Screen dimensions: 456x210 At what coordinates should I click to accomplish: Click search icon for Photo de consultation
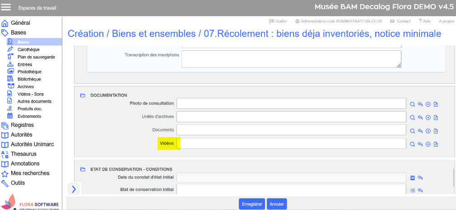[412, 104]
